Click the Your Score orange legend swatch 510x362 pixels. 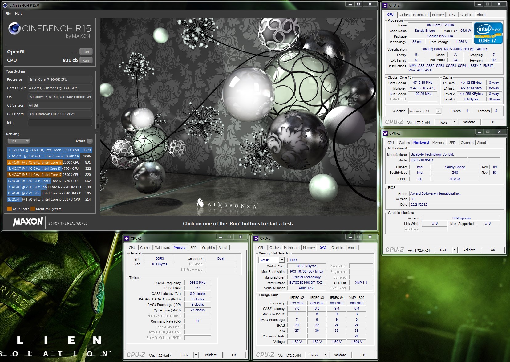[x=9, y=209]
